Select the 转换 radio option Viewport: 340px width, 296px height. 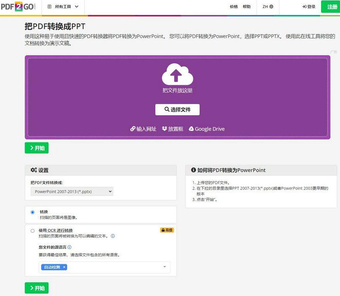coord(33,212)
